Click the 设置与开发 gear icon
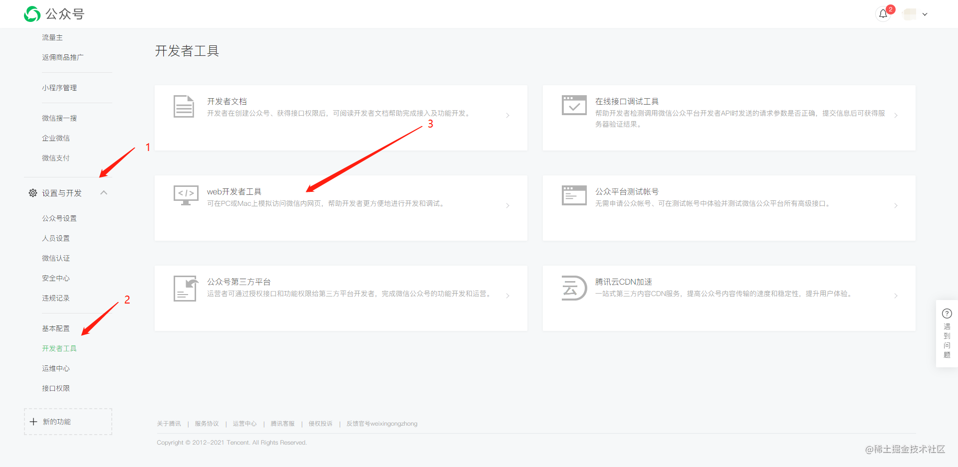This screenshot has height=467, width=958. (x=33, y=193)
